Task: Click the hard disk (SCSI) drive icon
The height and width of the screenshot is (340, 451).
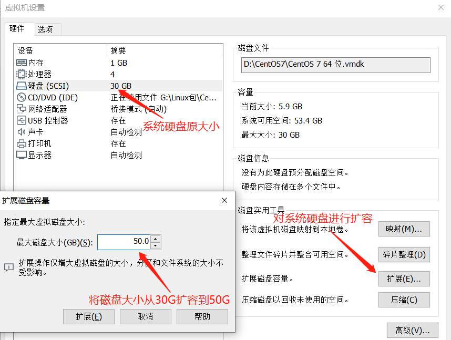Action: (21, 86)
